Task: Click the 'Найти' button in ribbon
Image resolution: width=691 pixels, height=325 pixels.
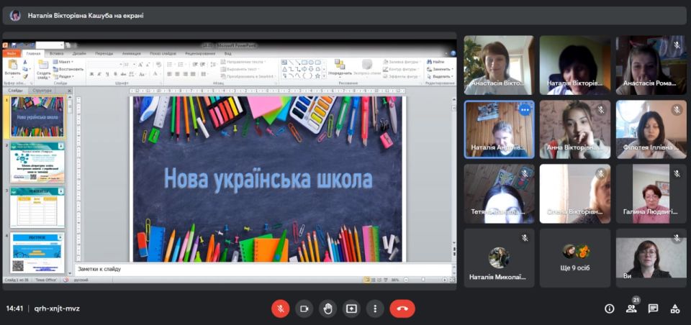Action: point(438,62)
